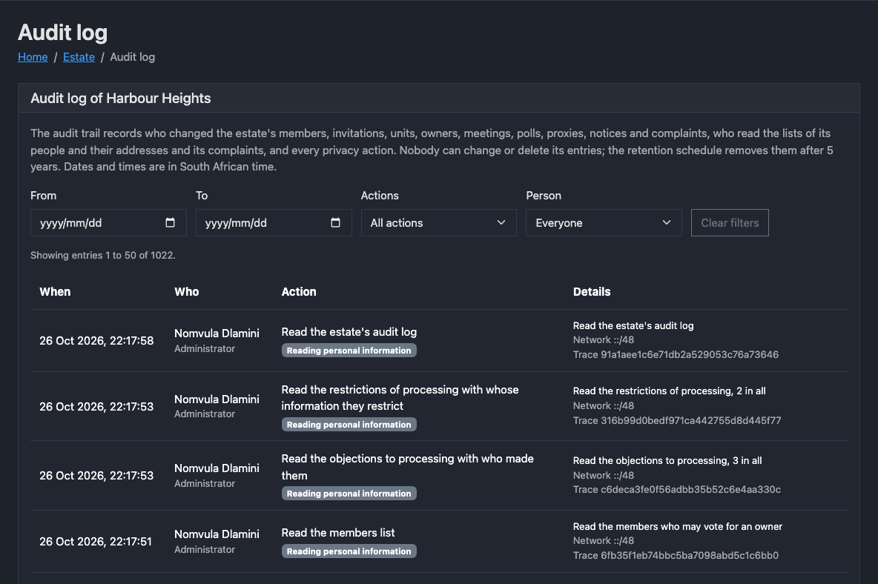This screenshot has width=878, height=584.
Task: Click Trace c6deca3fe0f56adbb35b52c6e4aa330c
Action: point(676,489)
